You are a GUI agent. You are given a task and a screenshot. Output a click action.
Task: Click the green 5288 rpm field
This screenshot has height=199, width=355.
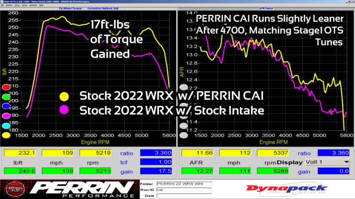point(273,171)
